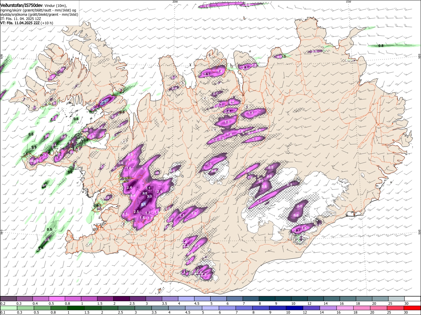The image size is (421, 315).
Task: Select the "2.4" value on the map
Action: pyautogui.click(x=129, y=187)
